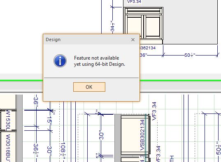
Task: Click the 34½" height dimension in elevation
Action: 112,26
